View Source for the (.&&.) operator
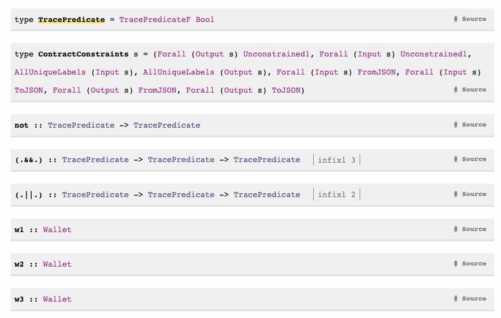This screenshot has height=318, width=501. tap(474, 159)
